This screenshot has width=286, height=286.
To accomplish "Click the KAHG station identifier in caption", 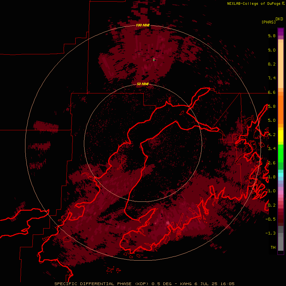I will coord(186,284).
